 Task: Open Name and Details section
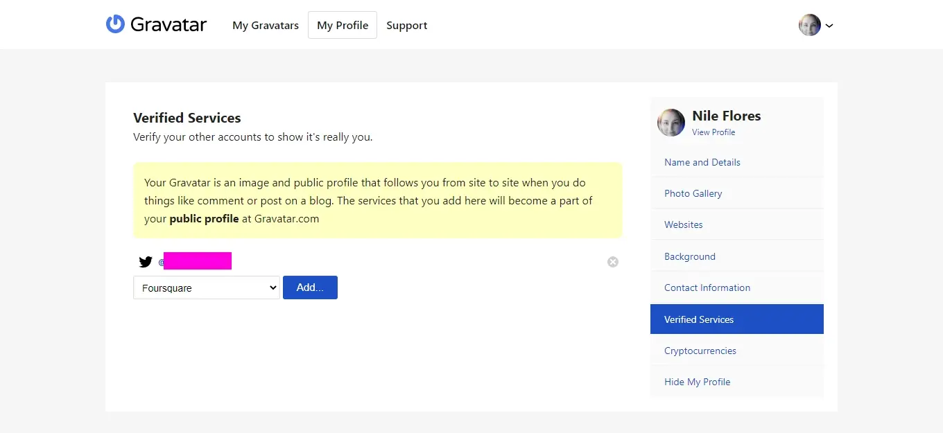click(702, 162)
